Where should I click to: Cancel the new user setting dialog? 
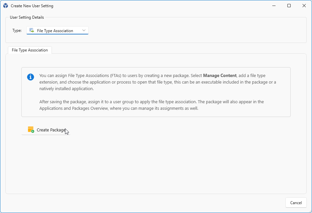tap(296, 203)
